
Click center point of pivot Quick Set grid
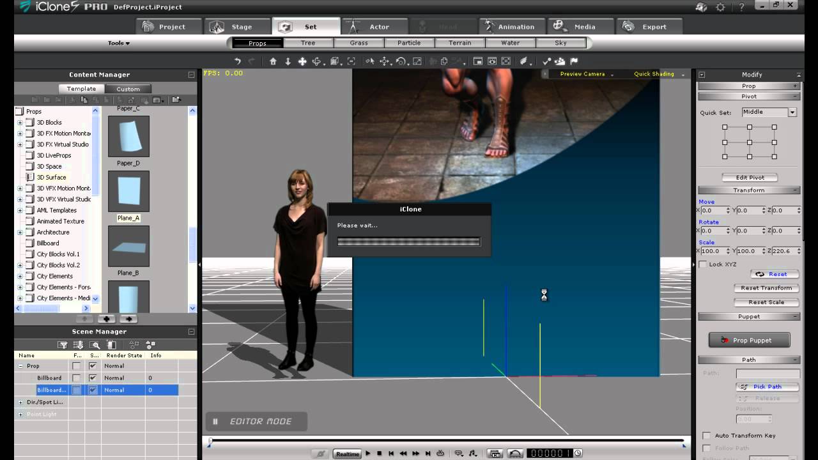[750, 142]
